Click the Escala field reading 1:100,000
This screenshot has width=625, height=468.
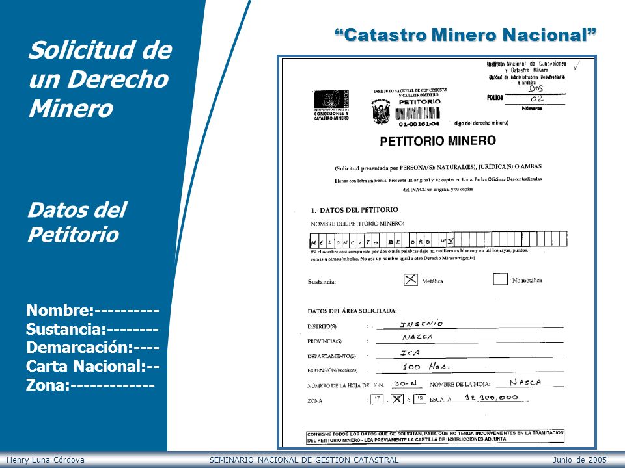pos(491,398)
